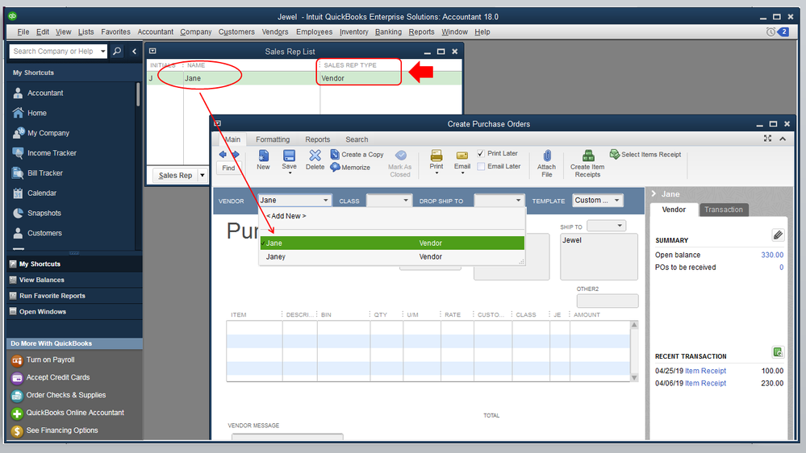Click Turn on Payroll
This screenshot has width=806, height=453.
pos(50,360)
